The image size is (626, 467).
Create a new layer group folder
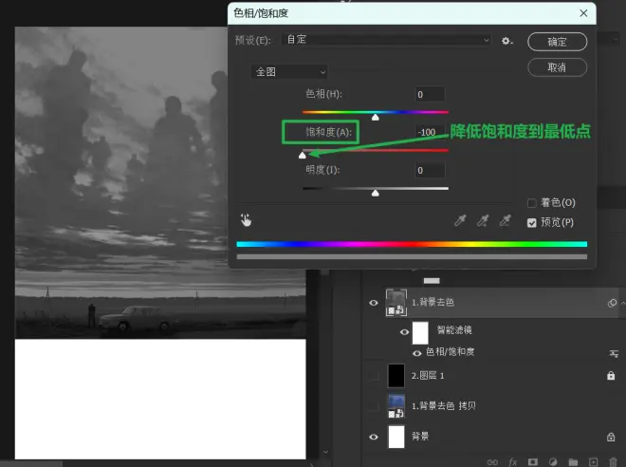click(x=573, y=462)
